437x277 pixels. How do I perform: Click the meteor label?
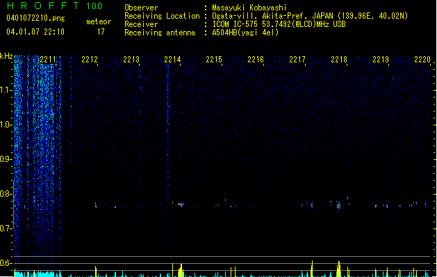click(x=99, y=21)
